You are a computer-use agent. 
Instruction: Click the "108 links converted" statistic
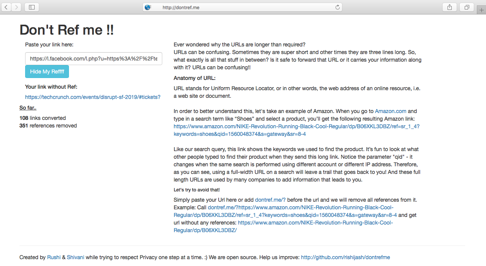point(43,118)
